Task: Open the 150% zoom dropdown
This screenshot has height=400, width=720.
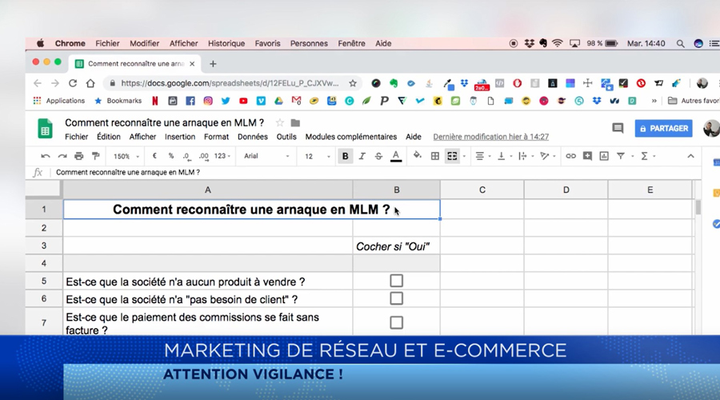Action: (x=126, y=156)
